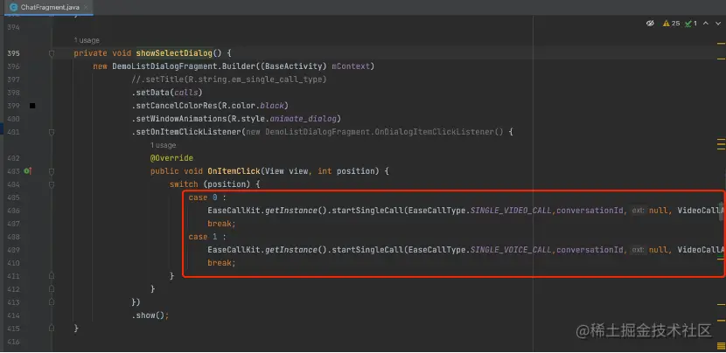Click the setData call
This screenshot has height=353, width=726.
coord(167,93)
